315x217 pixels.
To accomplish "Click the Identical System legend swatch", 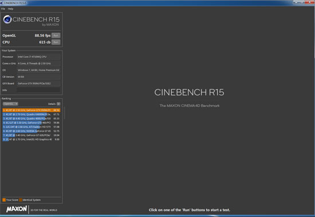I will point(21,200).
